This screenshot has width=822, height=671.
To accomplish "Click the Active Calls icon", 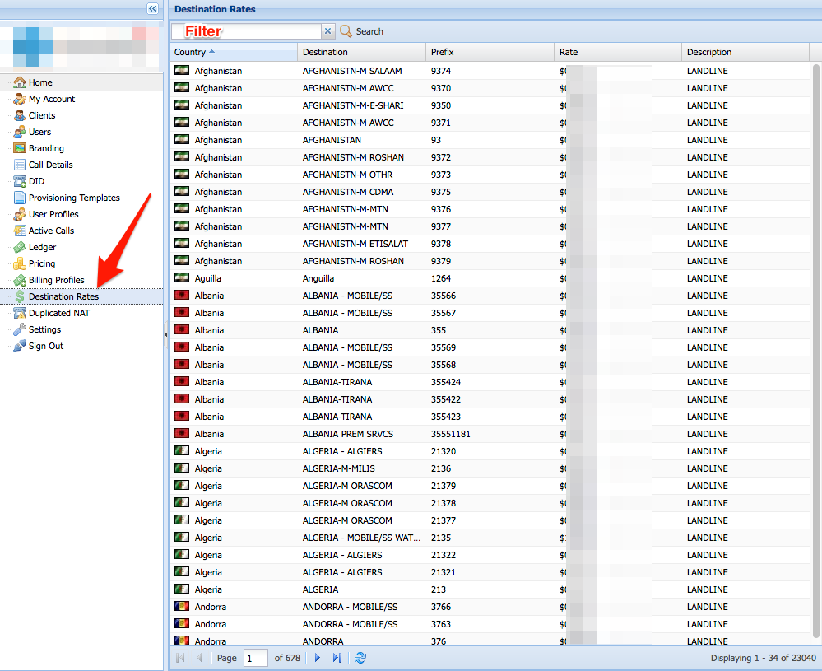I will [20, 231].
